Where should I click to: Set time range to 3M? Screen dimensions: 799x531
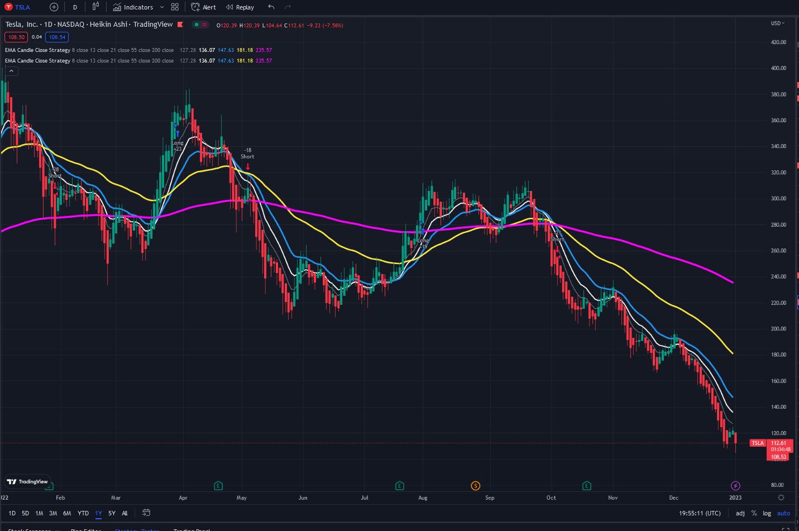[x=53, y=513]
